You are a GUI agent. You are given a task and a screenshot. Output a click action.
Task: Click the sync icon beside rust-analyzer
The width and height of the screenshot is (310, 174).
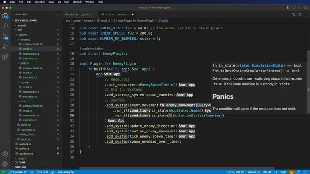pos(53,172)
